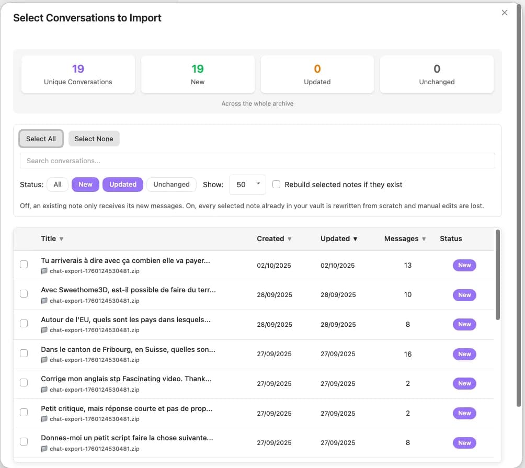This screenshot has height=468, width=525.
Task: Tick the checkbox for Tu arriverais à dire
Action: pyautogui.click(x=24, y=265)
